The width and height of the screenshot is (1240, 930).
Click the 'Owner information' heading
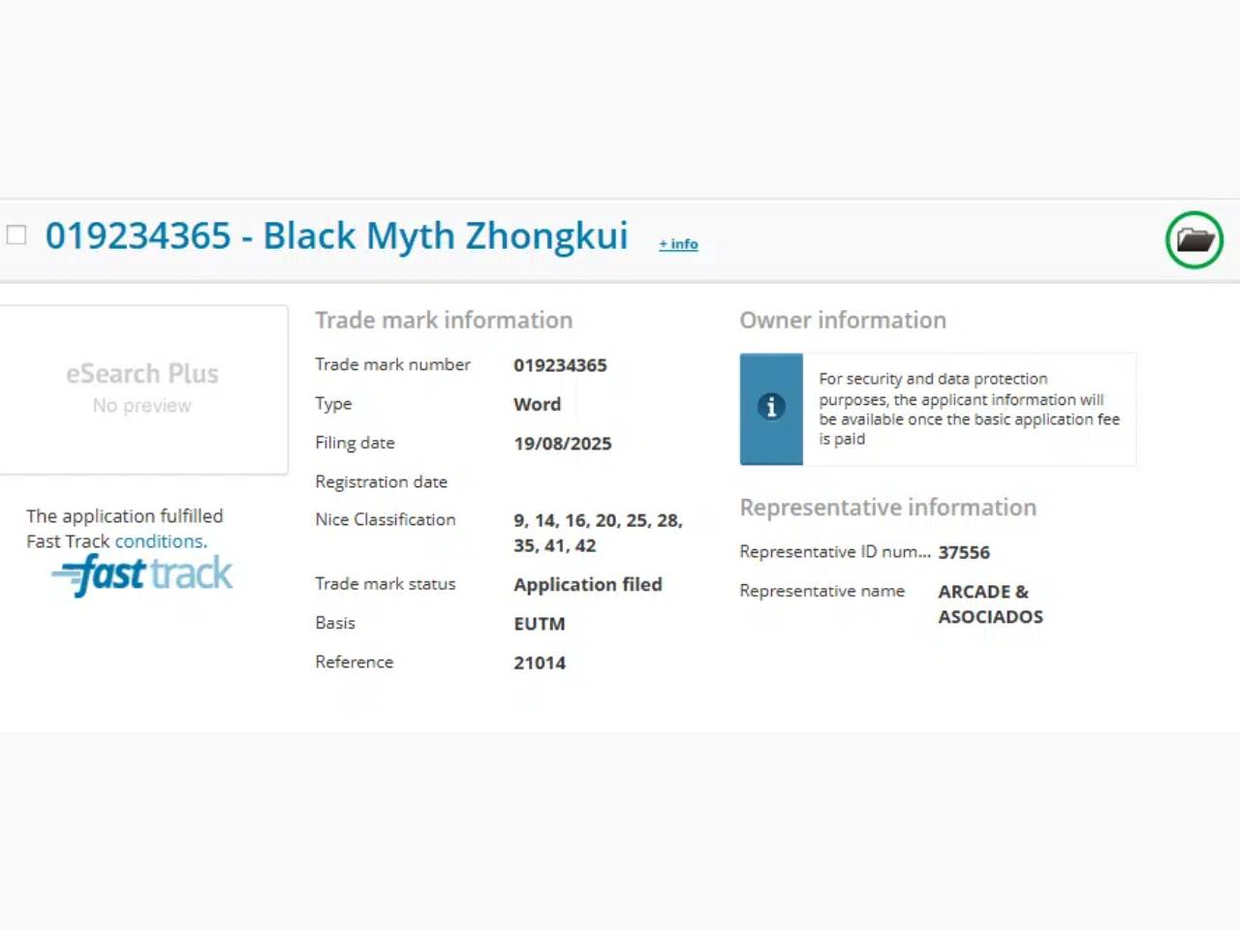(x=843, y=320)
